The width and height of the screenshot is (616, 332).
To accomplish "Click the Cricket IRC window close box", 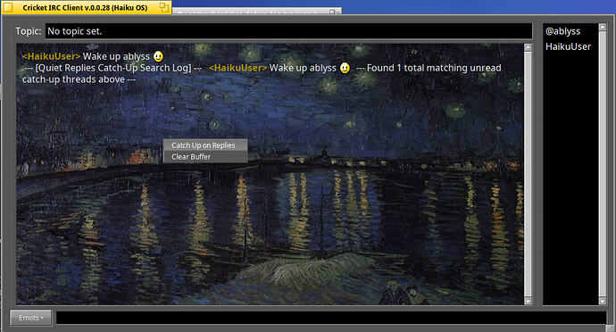I will (8, 7).
